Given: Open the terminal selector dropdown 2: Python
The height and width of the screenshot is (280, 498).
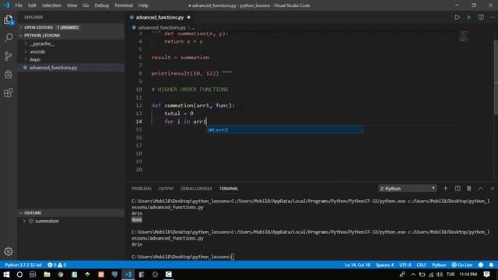Looking at the screenshot, I should (x=408, y=188).
